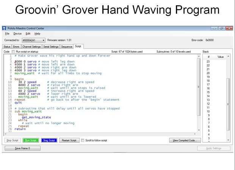Click the Stack '#' column header
The image size is (235, 170).
(208, 57)
